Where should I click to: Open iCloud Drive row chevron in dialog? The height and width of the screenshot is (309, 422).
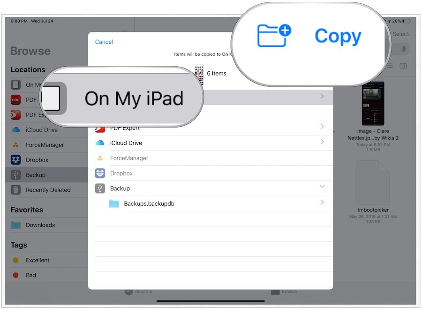322,142
